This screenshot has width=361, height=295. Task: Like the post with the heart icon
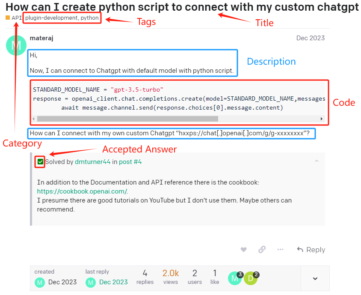[x=243, y=250]
